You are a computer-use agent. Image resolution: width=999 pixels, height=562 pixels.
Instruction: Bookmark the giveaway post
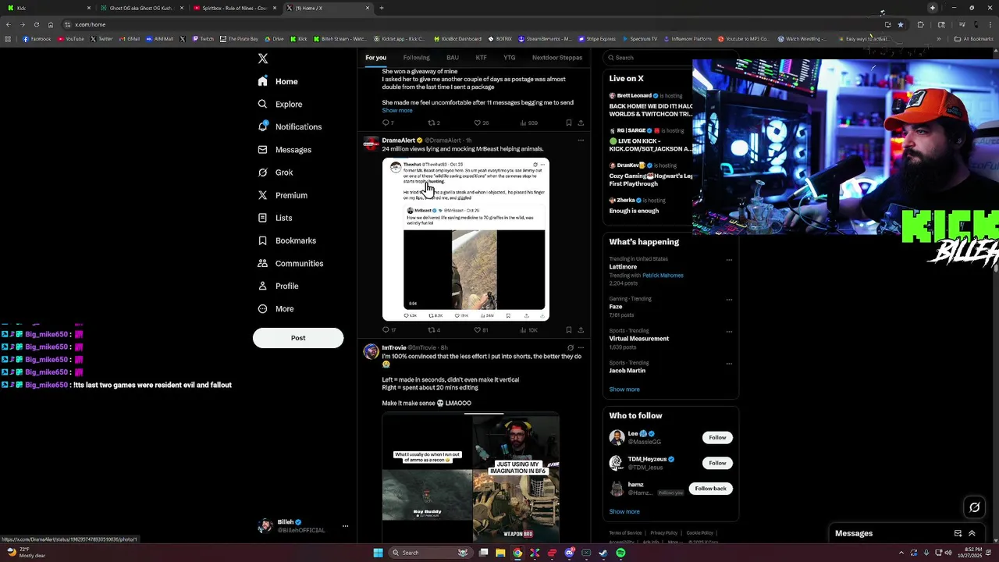568,123
